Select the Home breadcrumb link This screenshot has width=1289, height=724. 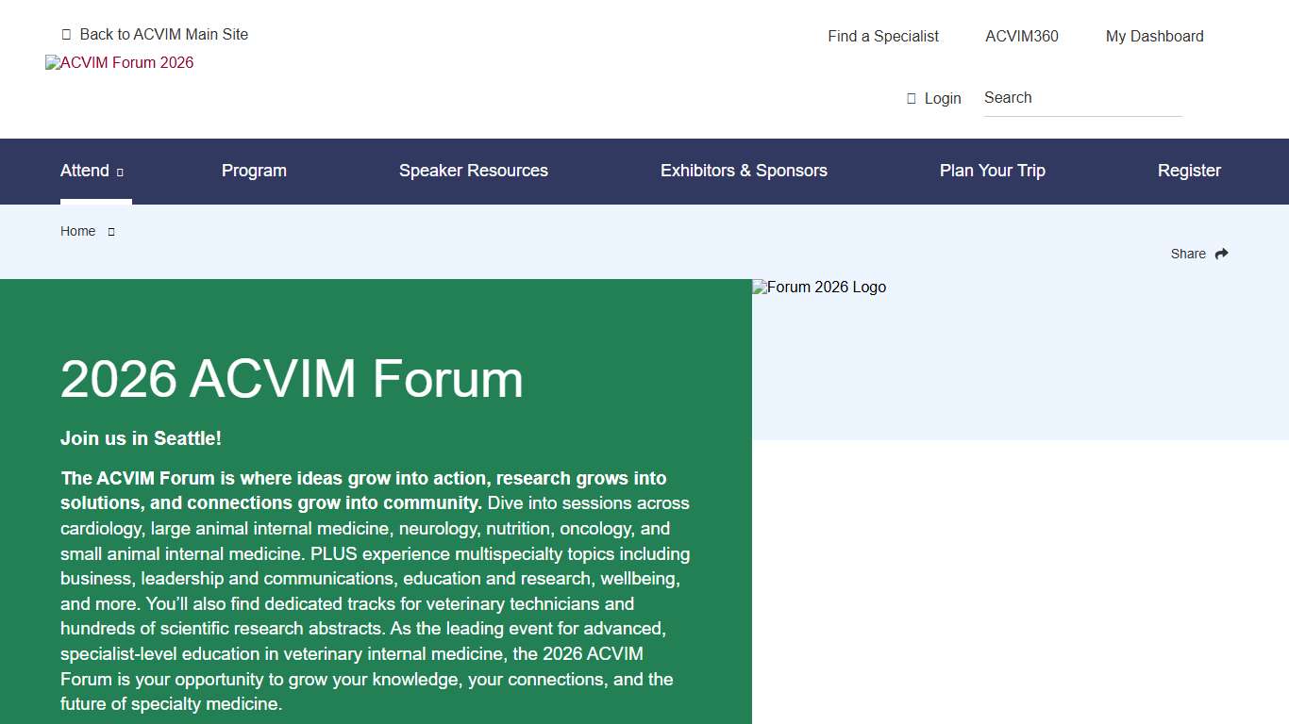coord(77,231)
